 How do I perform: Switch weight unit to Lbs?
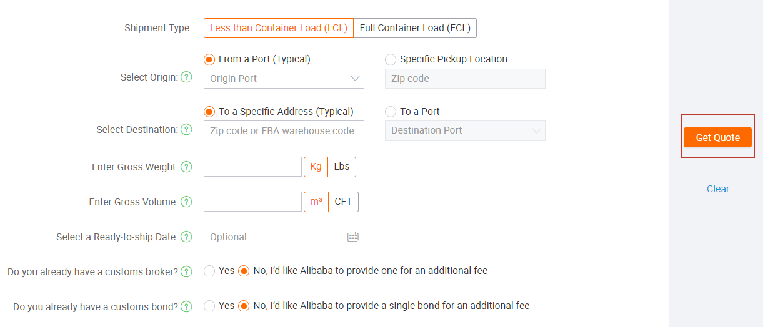[342, 167]
